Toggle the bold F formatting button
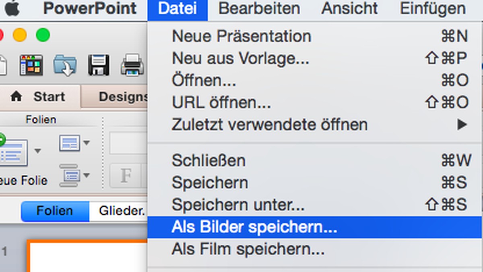Viewport: 483px width, 272px height. coord(126,175)
